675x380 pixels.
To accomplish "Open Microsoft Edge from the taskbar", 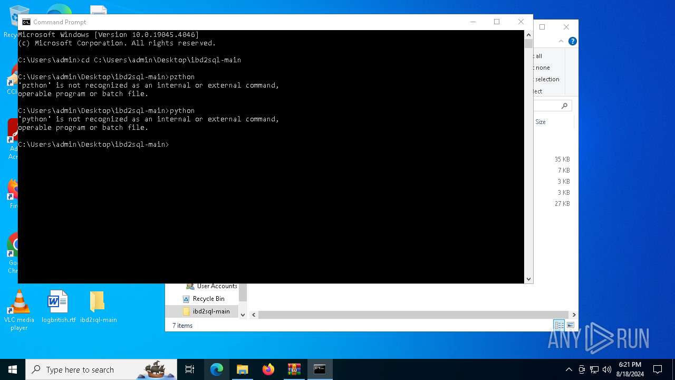I will [217, 369].
